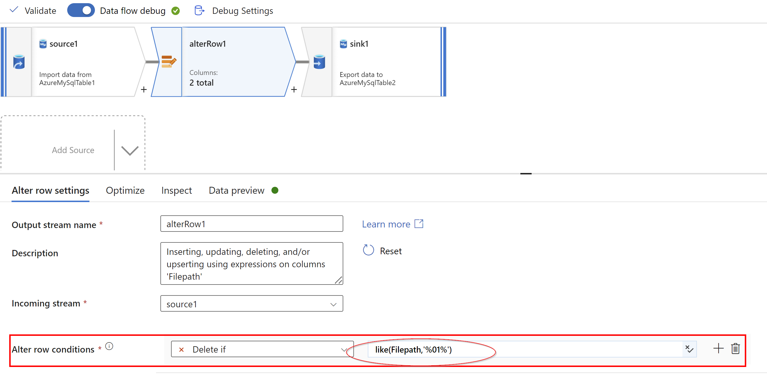Viewport: 767px width, 386px height.
Task: Expand the Add Source dropdown arrow
Action: pyautogui.click(x=130, y=150)
